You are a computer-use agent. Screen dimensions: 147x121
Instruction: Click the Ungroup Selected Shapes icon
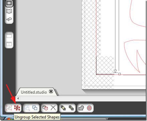[17, 108]
